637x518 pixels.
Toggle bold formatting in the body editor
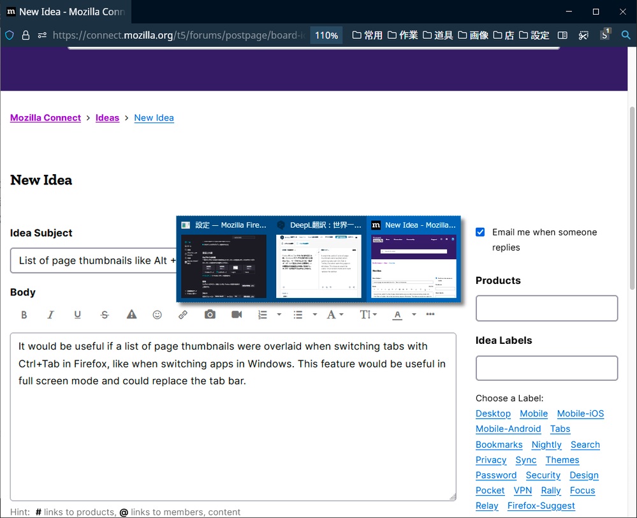(24, 314)
